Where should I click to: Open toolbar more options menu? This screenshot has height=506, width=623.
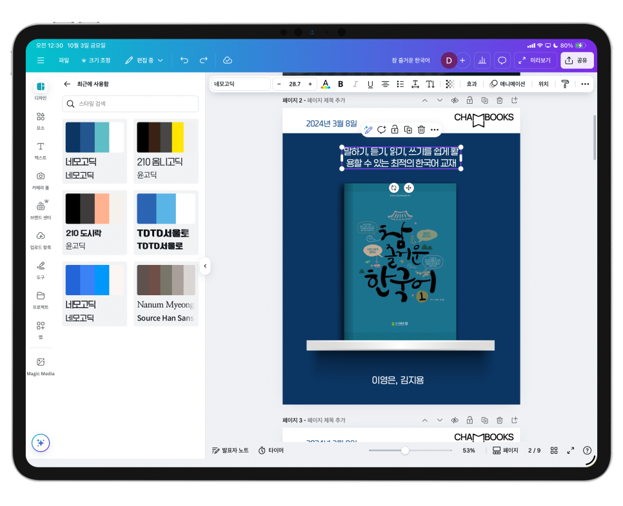click(585, 84)
